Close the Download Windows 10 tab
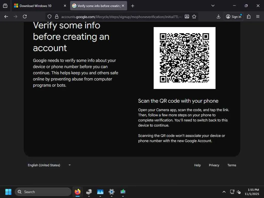 (x=65, y=6)
